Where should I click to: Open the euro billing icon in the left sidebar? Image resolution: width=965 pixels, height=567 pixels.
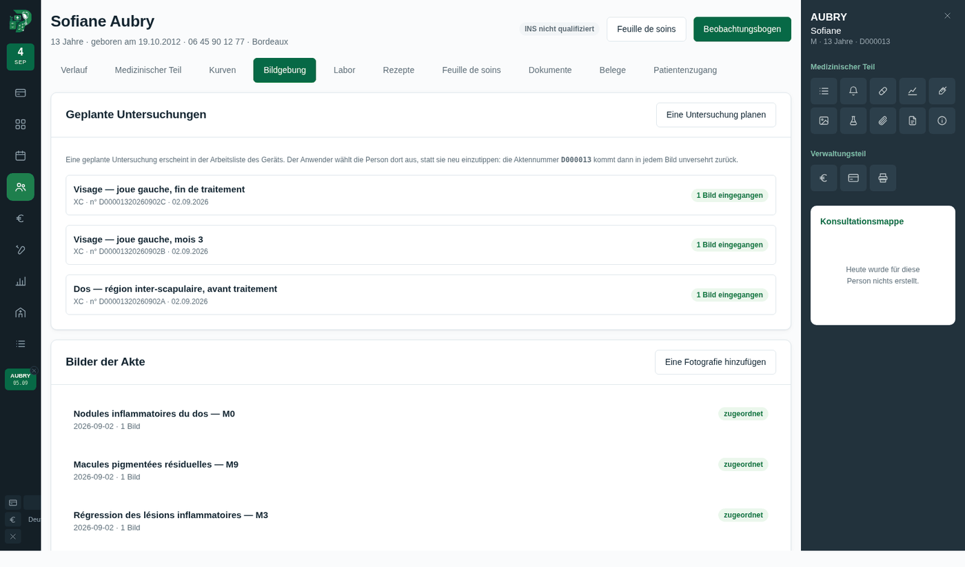coord(21,219)
